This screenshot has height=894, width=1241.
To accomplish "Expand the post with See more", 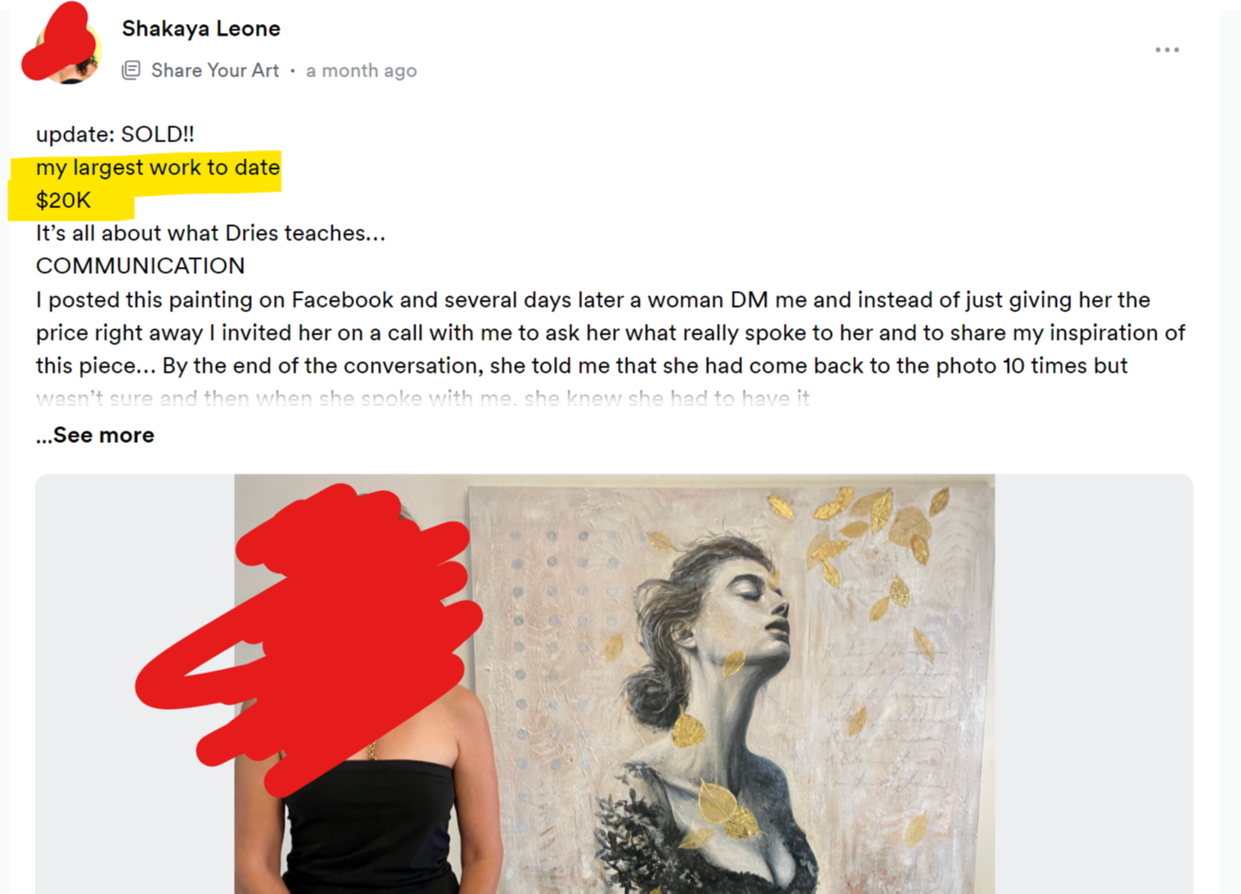I will tap(95, 435).
